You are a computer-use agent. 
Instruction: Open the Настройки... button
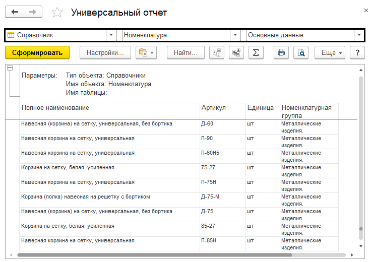point(105,52)
